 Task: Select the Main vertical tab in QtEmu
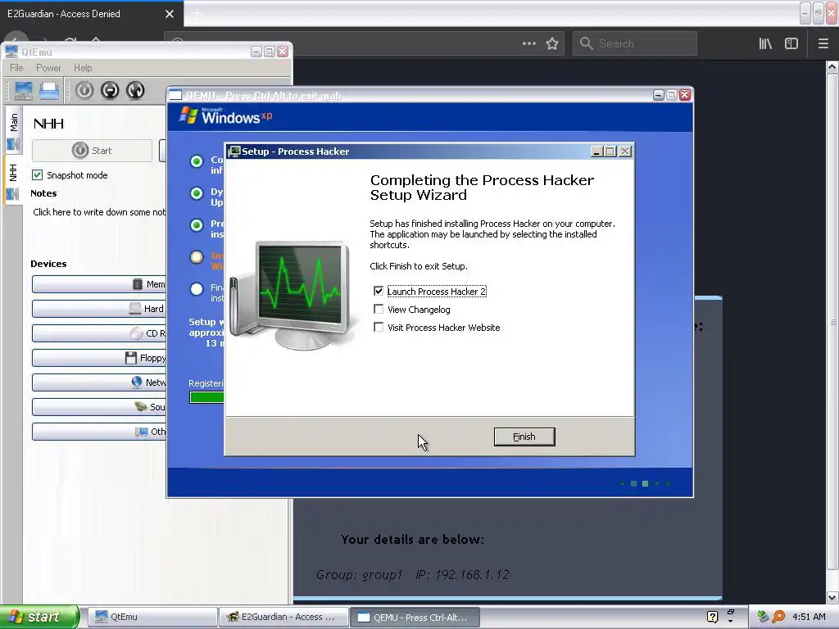pos(13,130)
